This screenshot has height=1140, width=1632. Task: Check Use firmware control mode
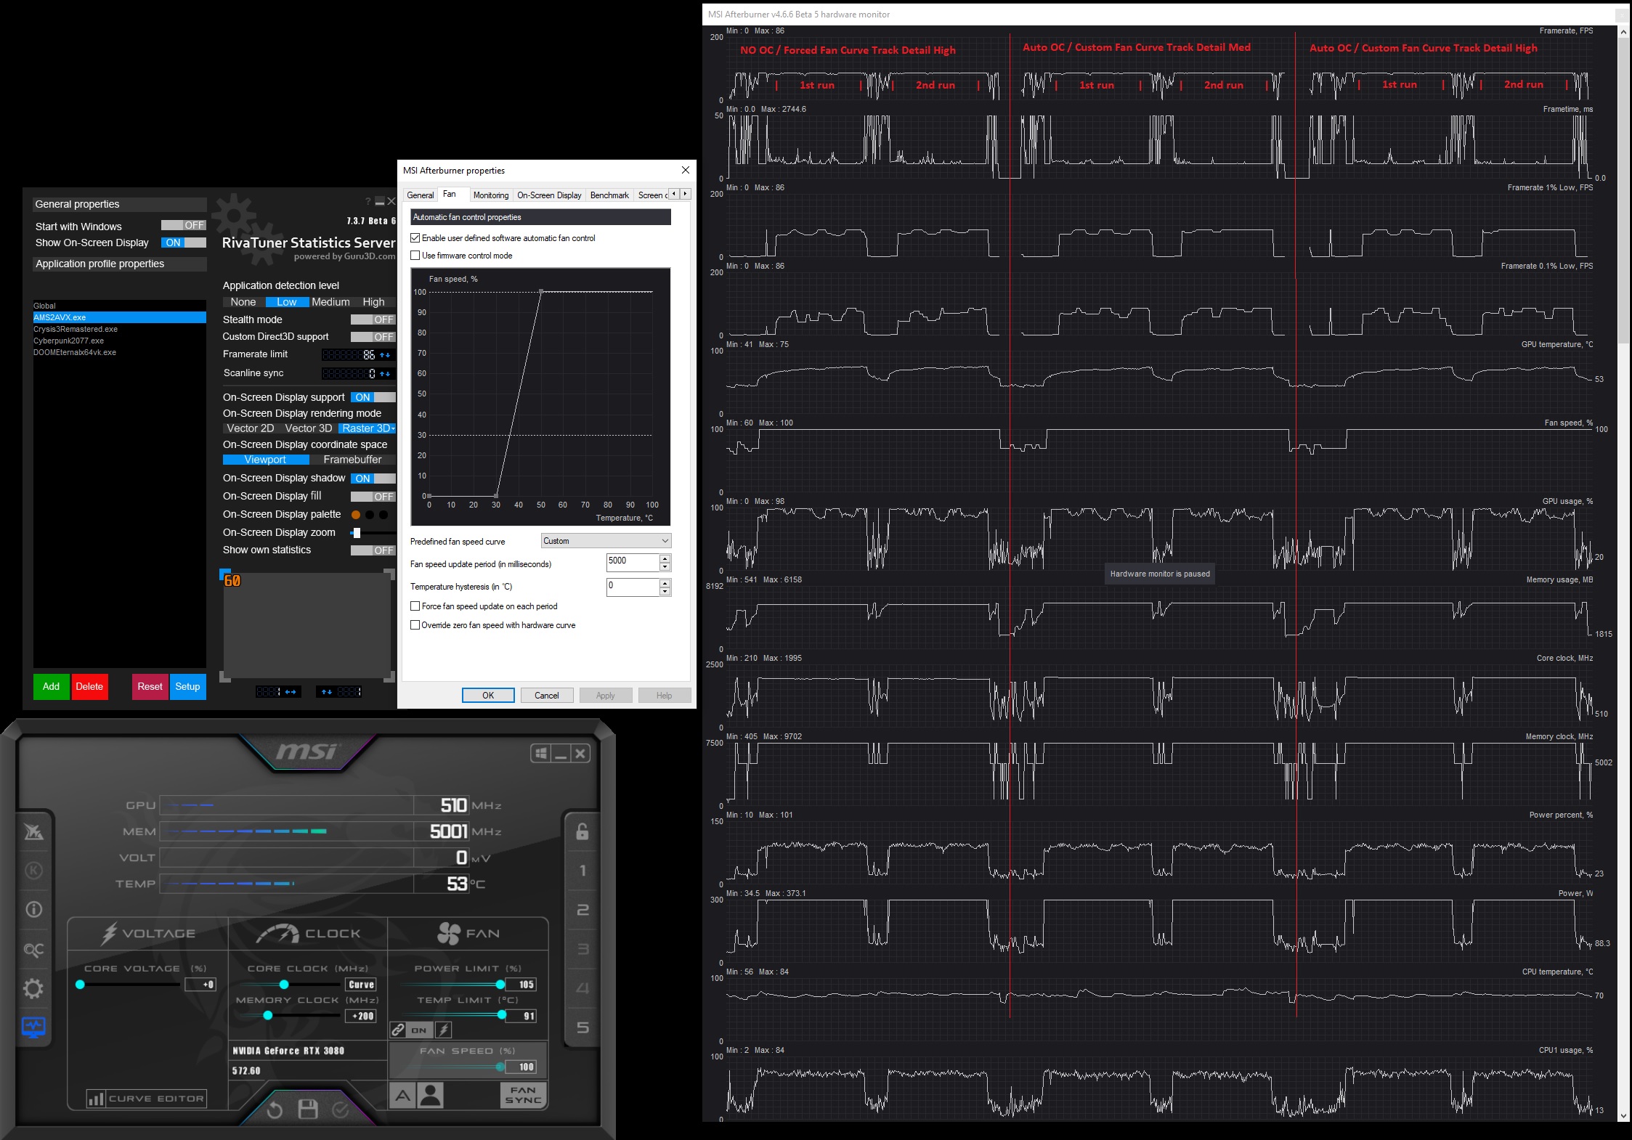tap(415, 256)
